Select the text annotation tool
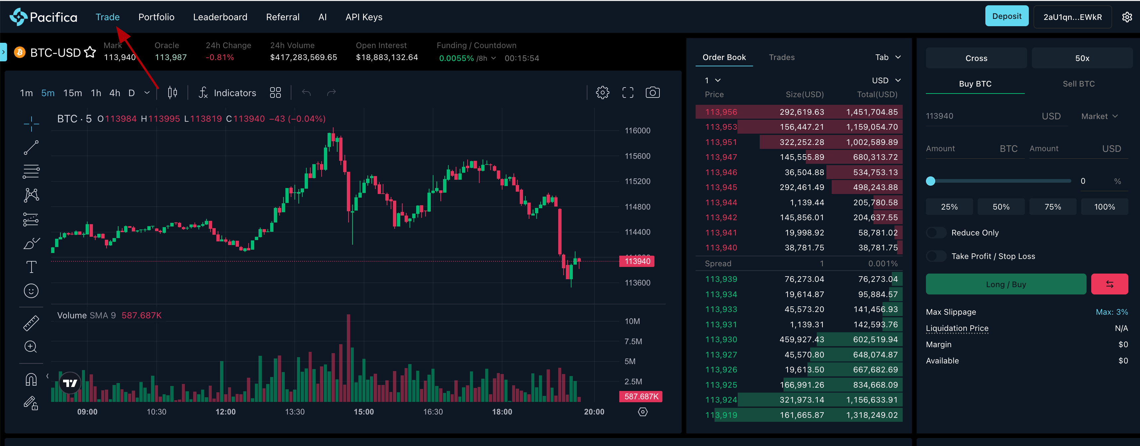Screen dimensions: 1140x446 click(31, 267)
